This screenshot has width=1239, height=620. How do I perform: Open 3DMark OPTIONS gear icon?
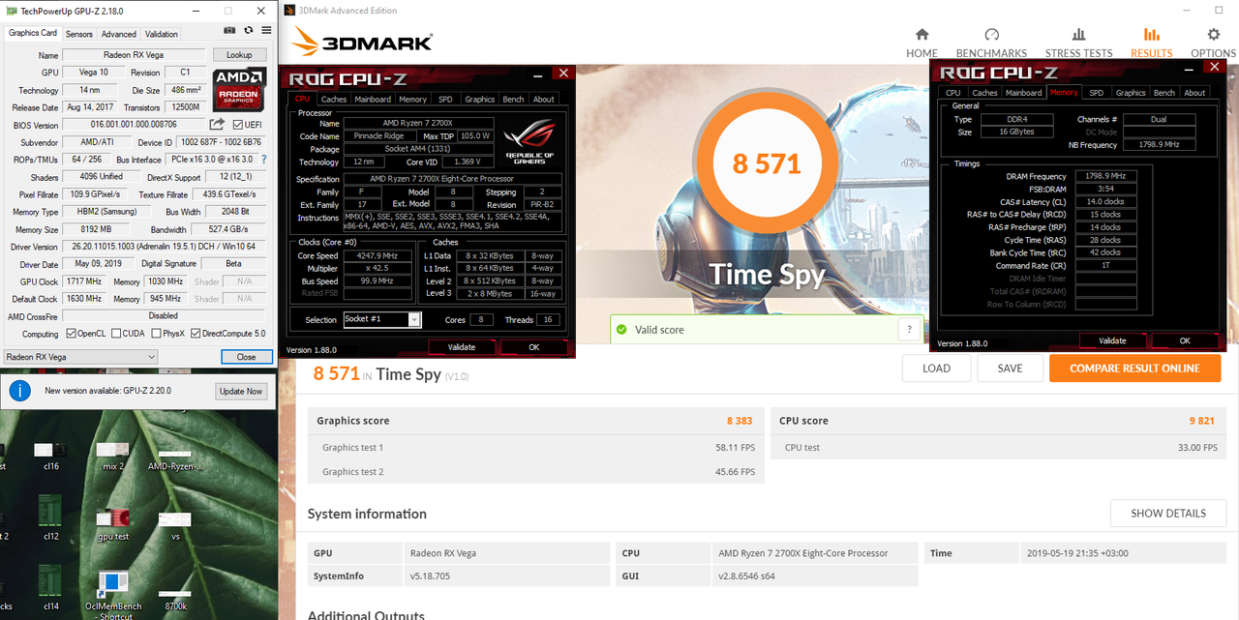click(1213, 35)
